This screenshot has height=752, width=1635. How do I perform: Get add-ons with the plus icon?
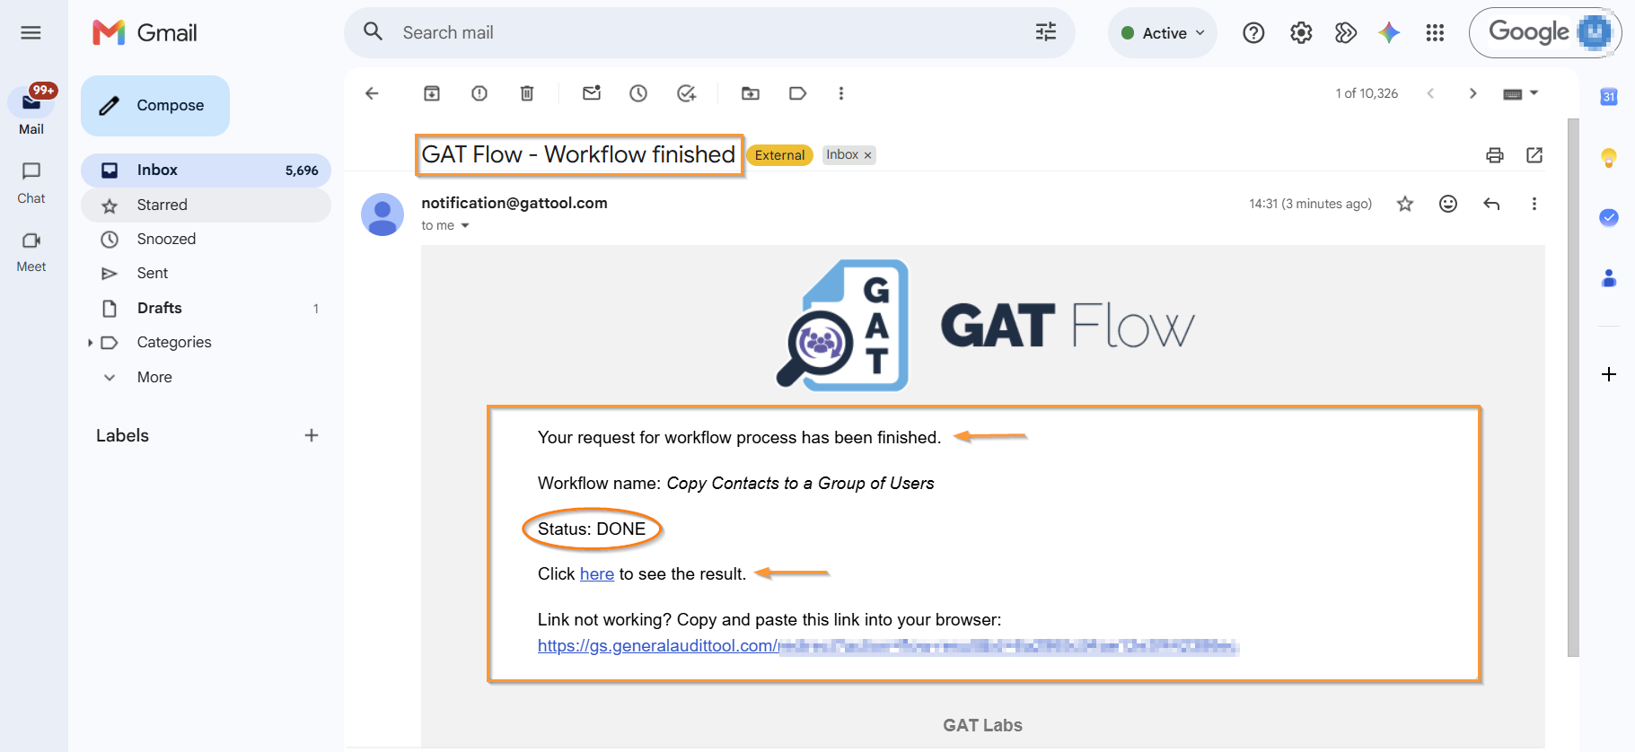click(1609, 374)
